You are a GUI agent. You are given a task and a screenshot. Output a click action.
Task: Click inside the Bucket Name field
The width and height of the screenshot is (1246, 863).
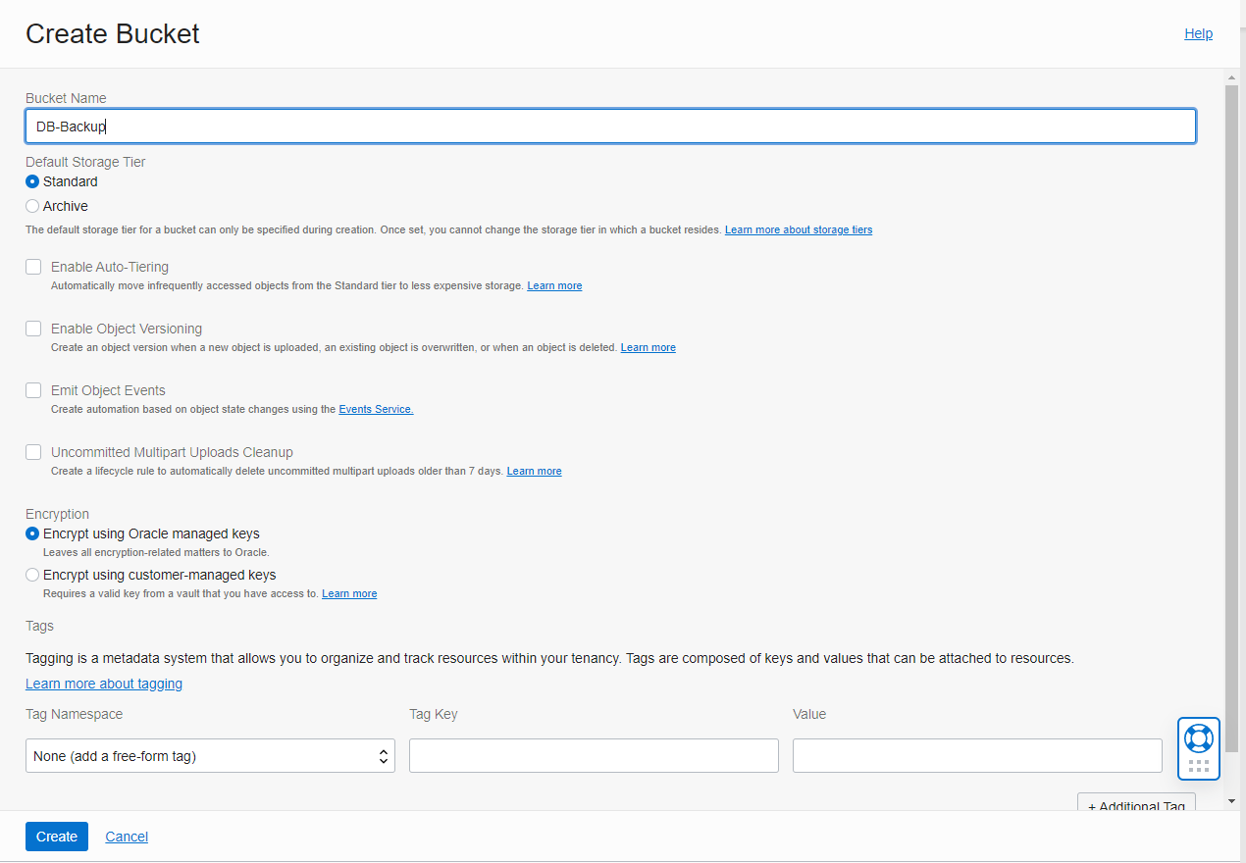(610, 126)
